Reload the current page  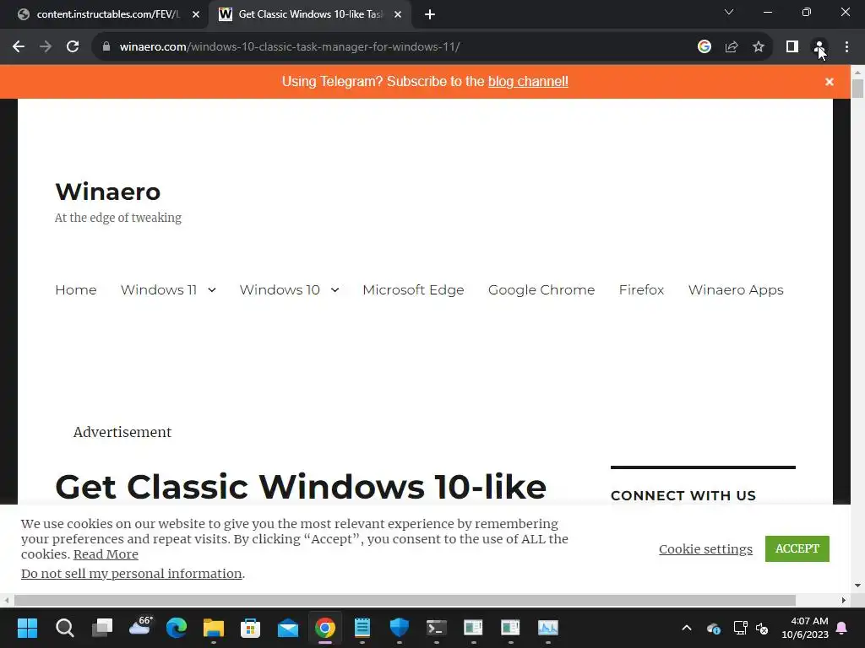73,47
